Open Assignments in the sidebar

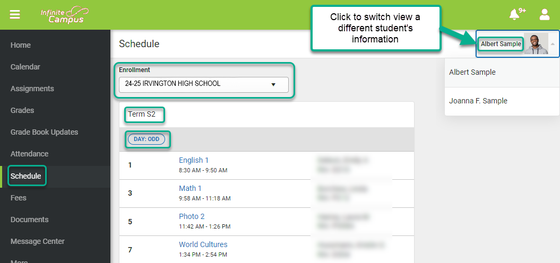[32, 89]
